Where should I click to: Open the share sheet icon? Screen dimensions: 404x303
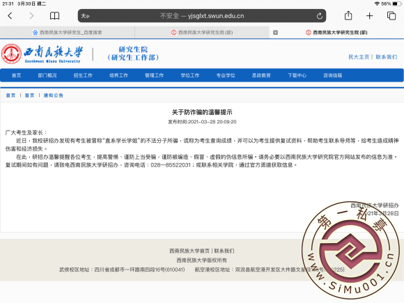348,15
